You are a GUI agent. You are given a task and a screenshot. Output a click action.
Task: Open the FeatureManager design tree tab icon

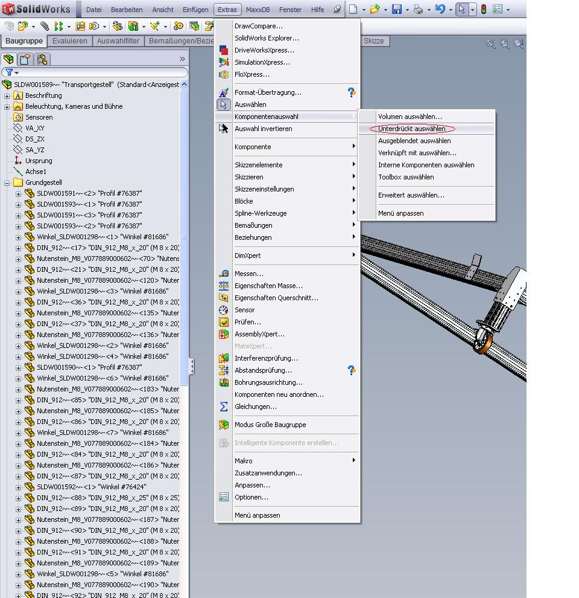point(8,59)
